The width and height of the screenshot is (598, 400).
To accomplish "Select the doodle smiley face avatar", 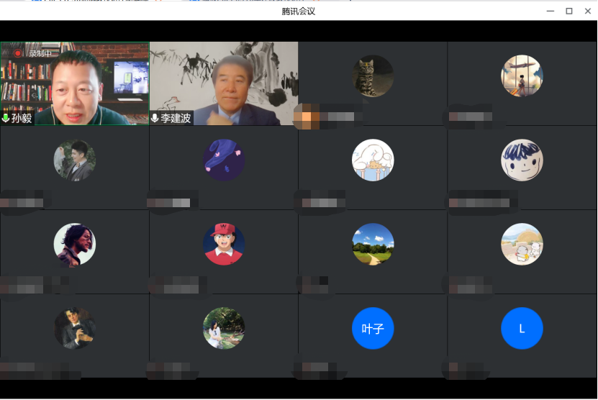I will 522,160.
